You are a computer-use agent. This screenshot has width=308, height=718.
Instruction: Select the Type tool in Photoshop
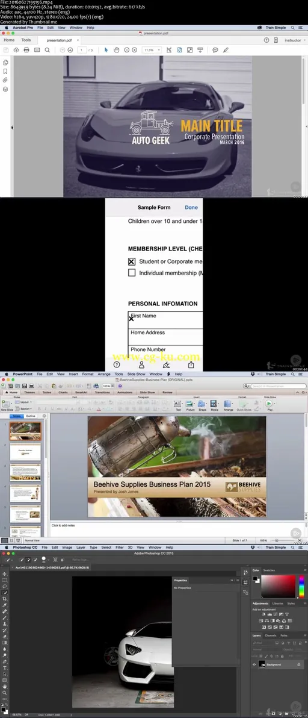(5, 667)
